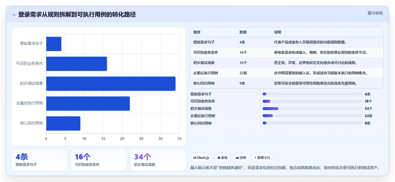Click description starting 把正常、异常、边界
The height and width of the screenshot is (182, 395).
315,63
